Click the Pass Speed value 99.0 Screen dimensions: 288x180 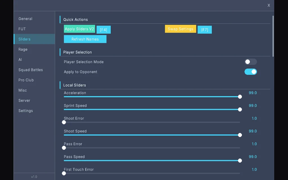[253, 157]
